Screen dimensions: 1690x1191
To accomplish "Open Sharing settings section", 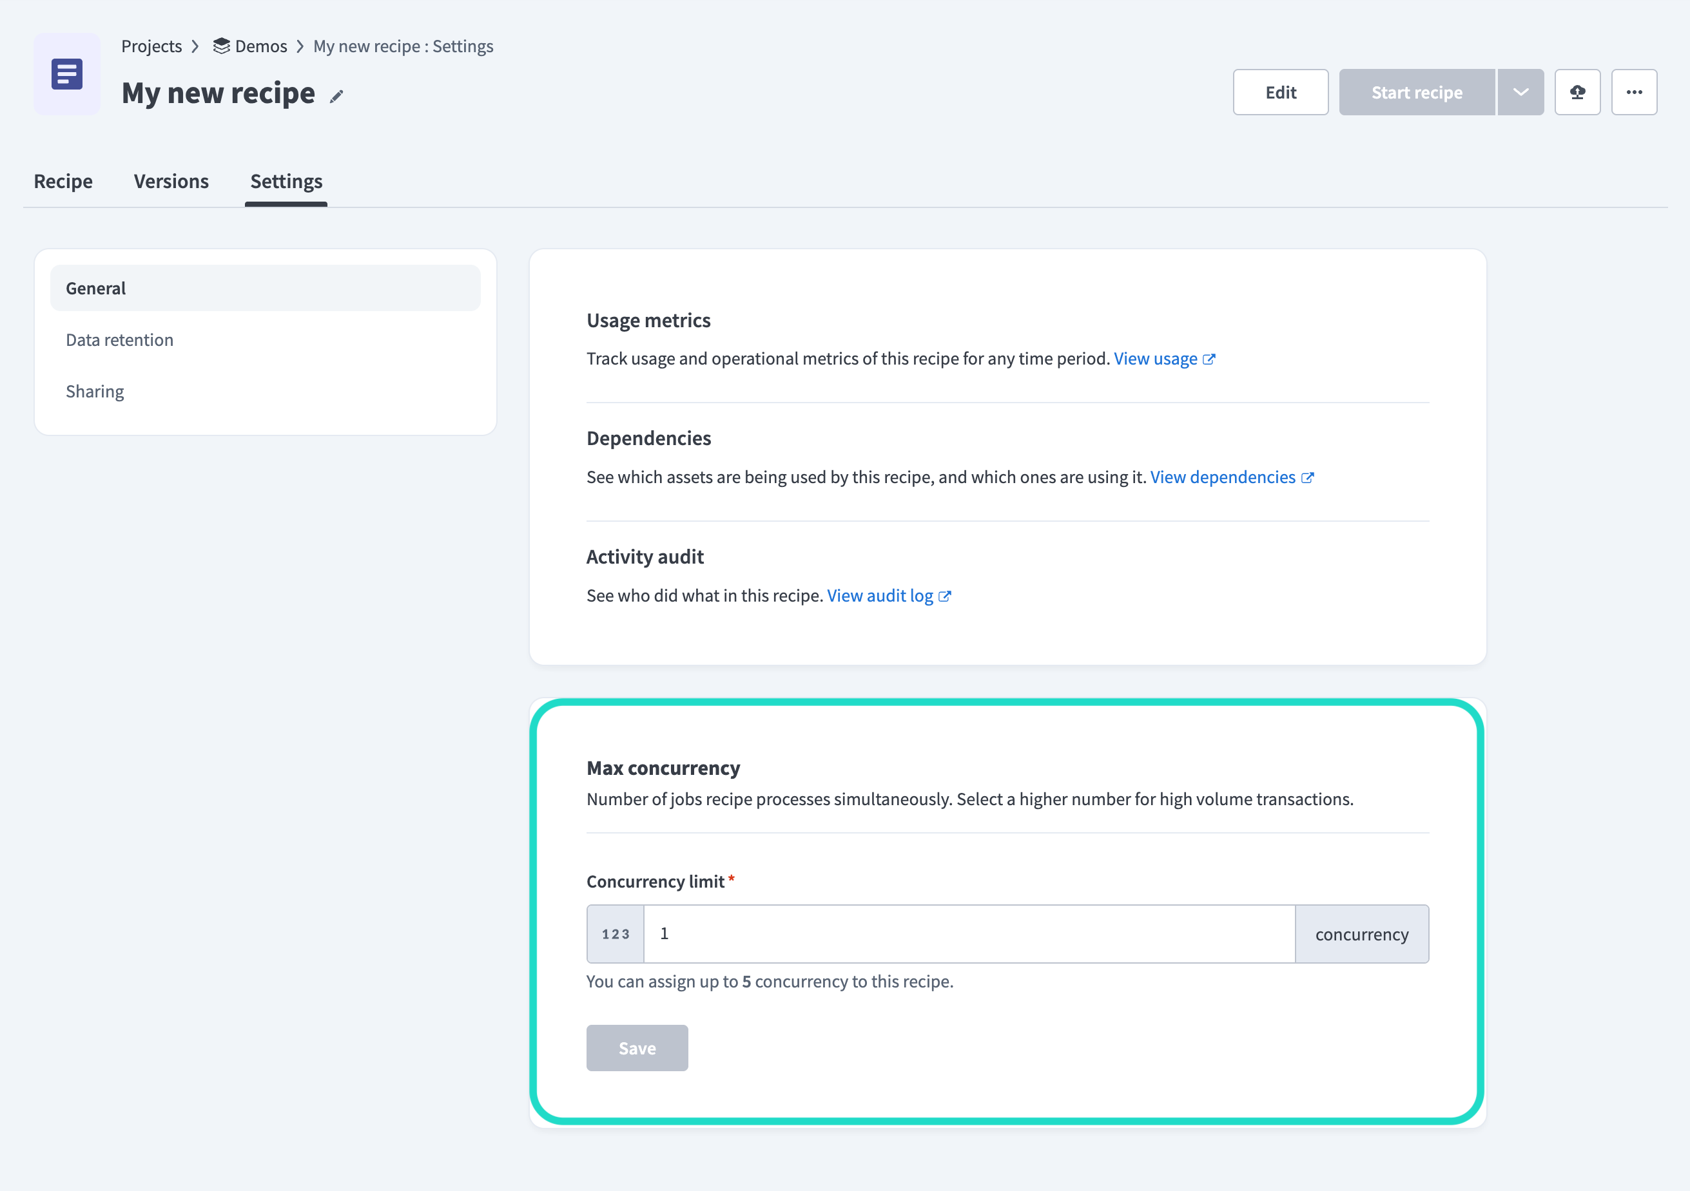I will pos(265,390).
